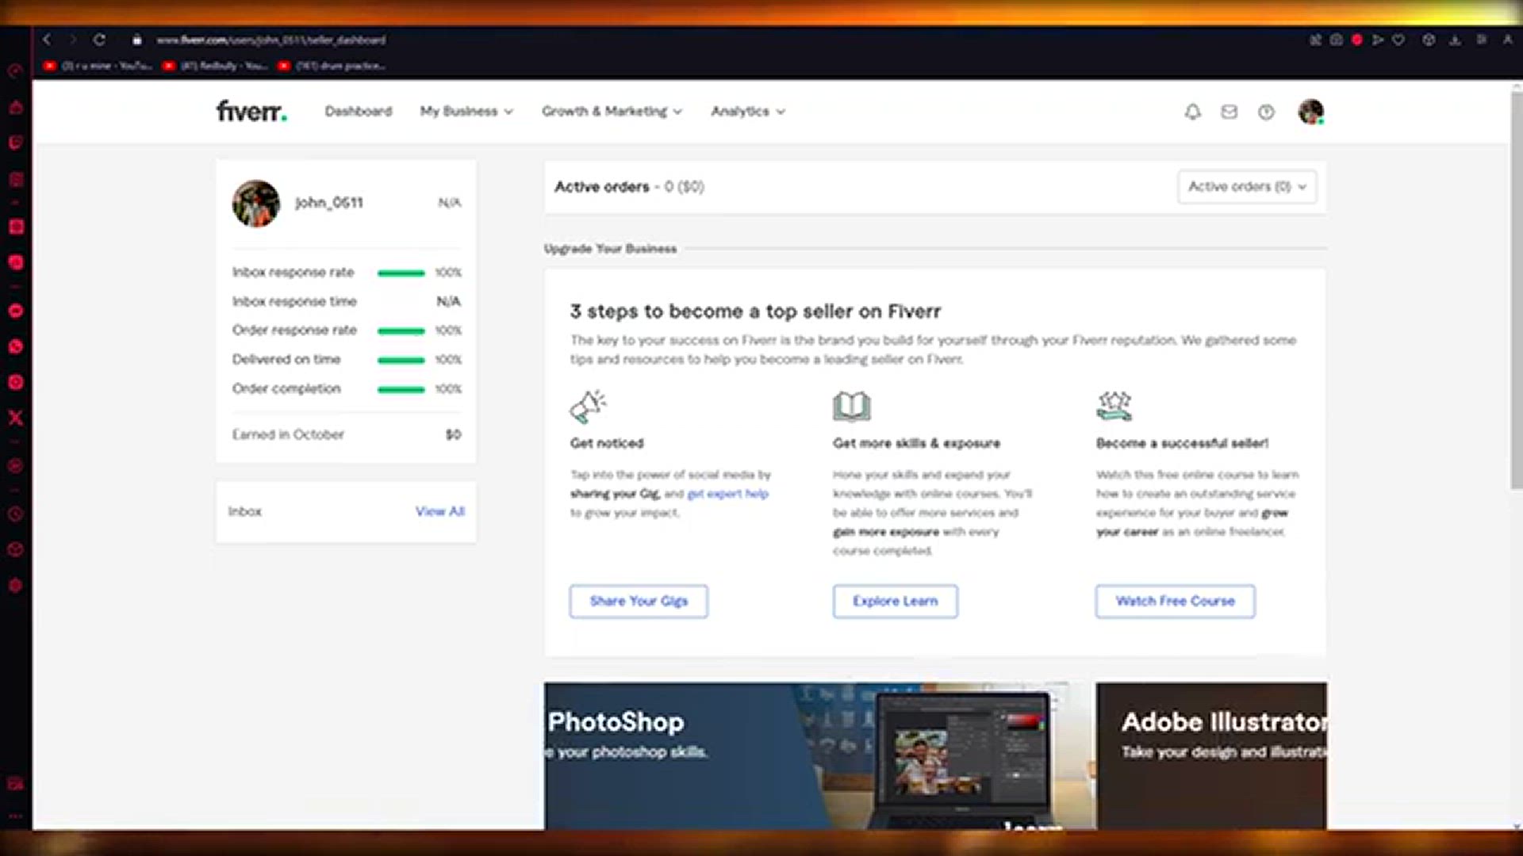
Task: Open the profile avatar menu in header
Action: (1310, 112)
